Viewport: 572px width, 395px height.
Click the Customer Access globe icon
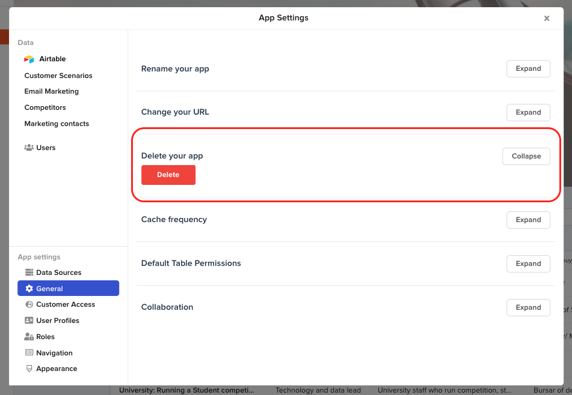[29, 304]
